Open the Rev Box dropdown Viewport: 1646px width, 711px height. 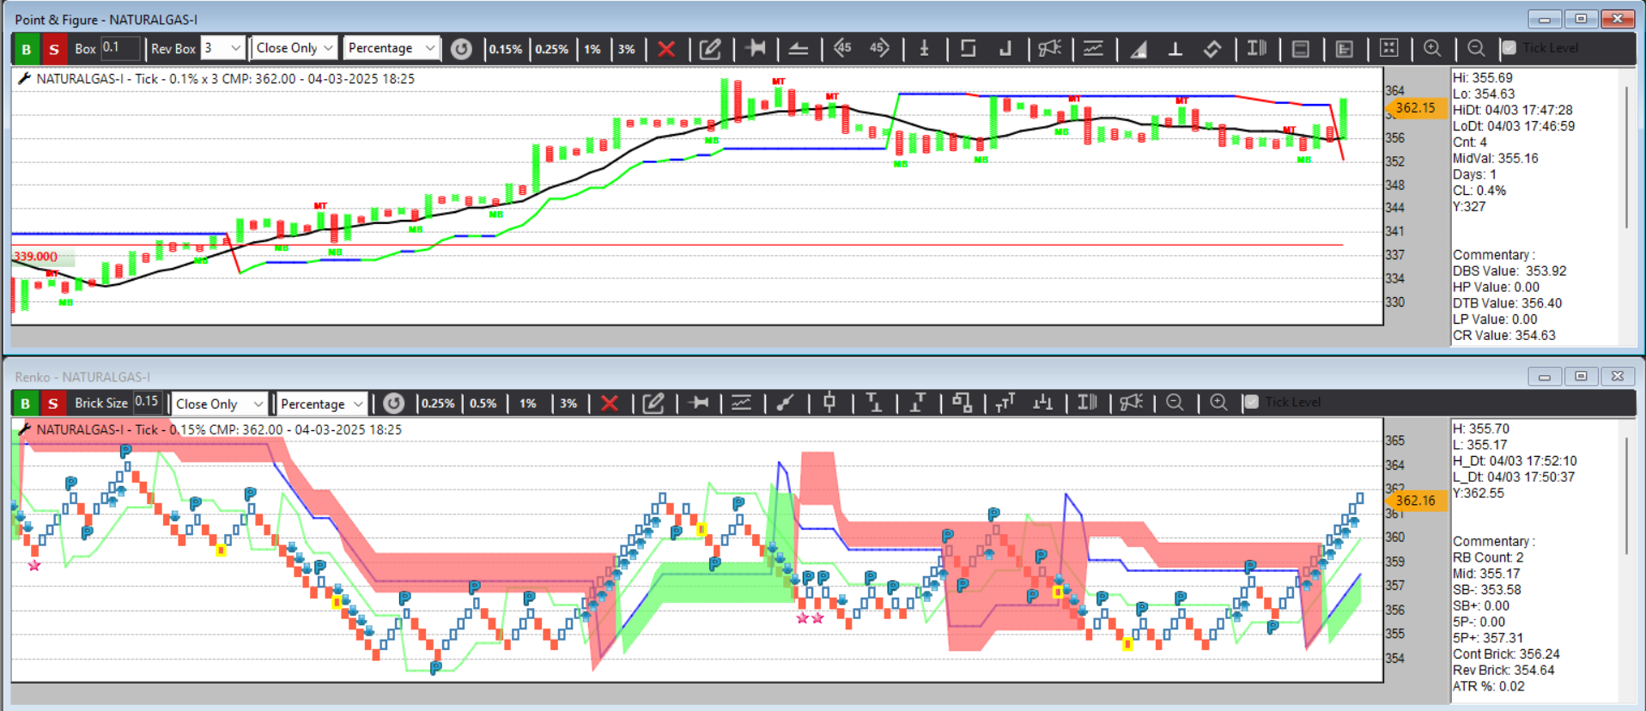tap(223, 48)
